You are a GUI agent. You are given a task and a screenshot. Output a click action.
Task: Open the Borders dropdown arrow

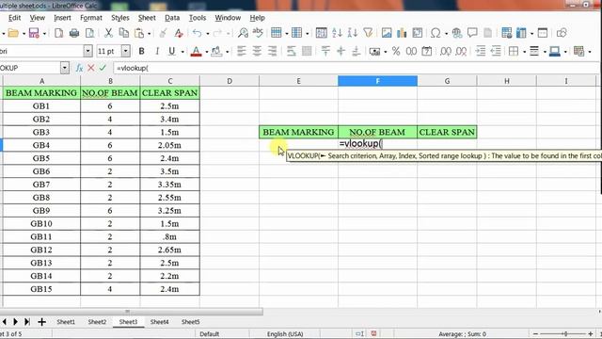(524, 52)
